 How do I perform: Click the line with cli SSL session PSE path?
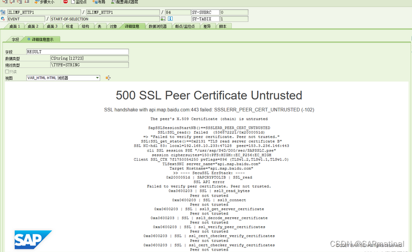[211, 151]
